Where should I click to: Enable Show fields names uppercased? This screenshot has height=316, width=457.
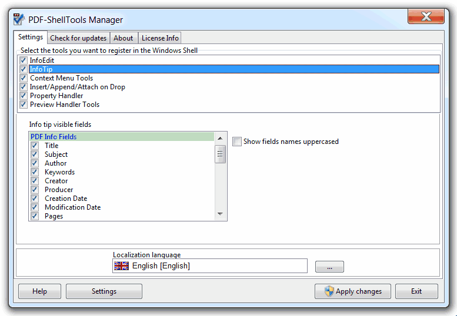(237, 142)
